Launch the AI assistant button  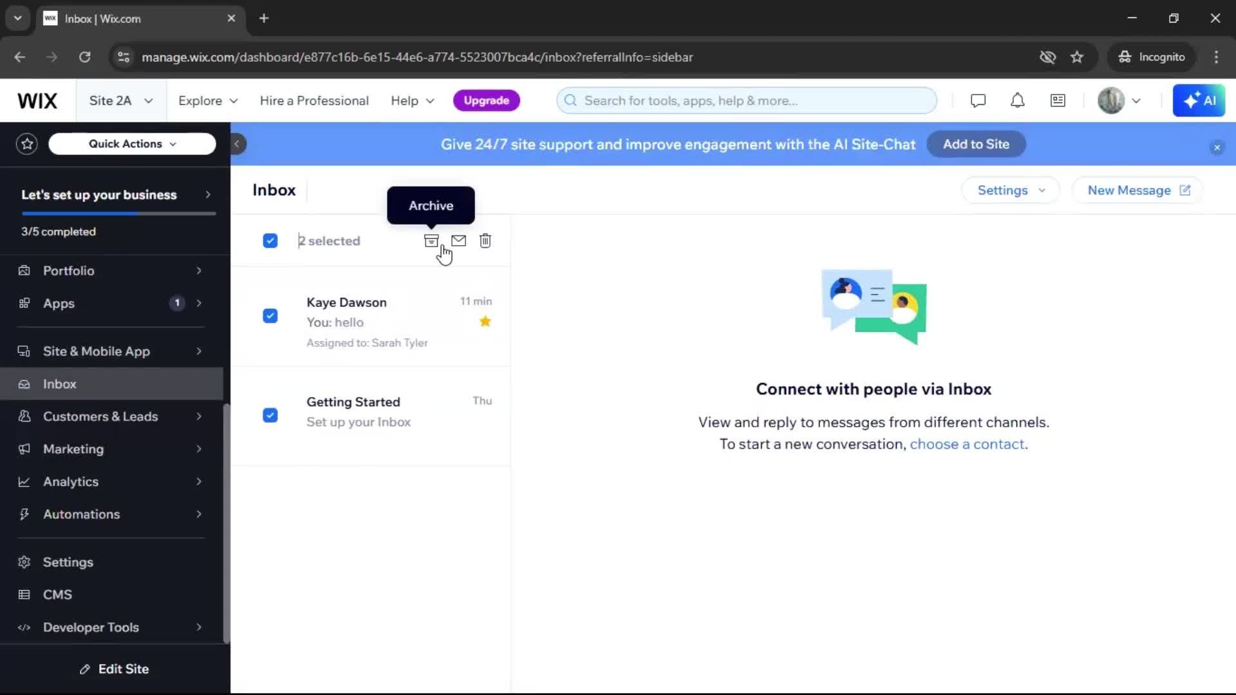1199,100
